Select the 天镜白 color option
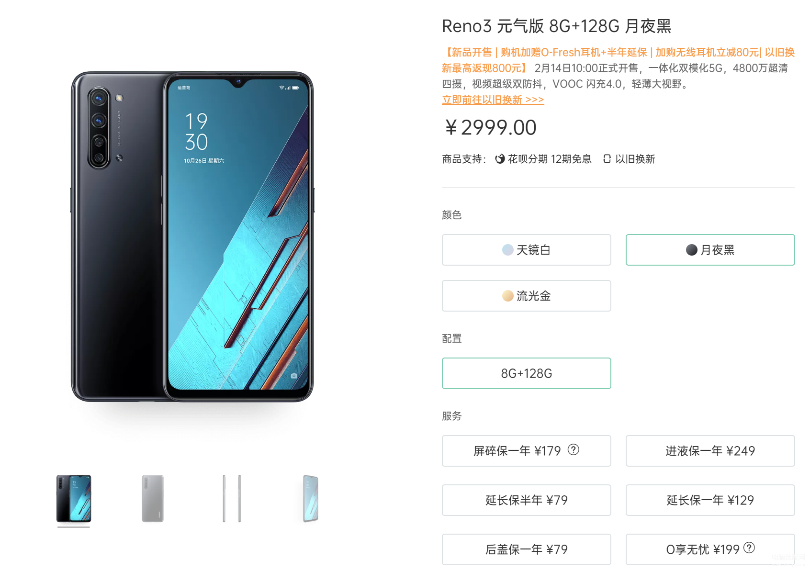The width and height of the screenshot is (810, 571). [x=527, y=250]
